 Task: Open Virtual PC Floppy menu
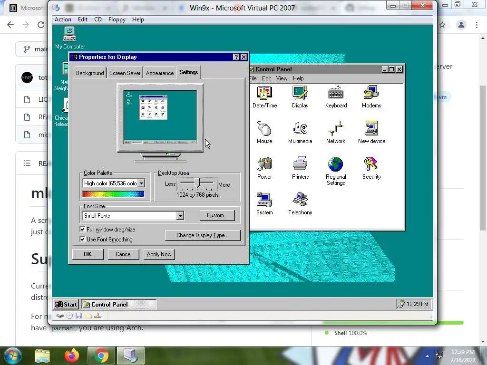click(x=117, y=19)
